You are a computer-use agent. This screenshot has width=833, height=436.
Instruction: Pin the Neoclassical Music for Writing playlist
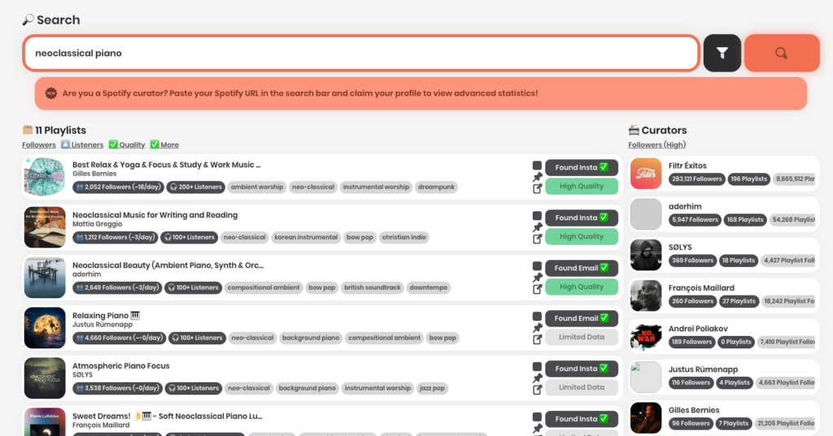click(x=538, y=227)
